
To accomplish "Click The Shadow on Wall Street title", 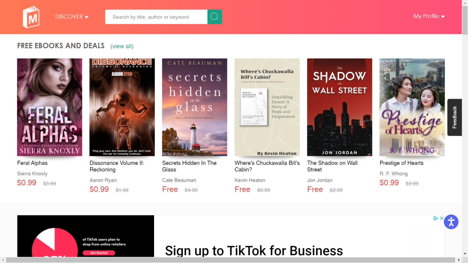I will point(332,166).
